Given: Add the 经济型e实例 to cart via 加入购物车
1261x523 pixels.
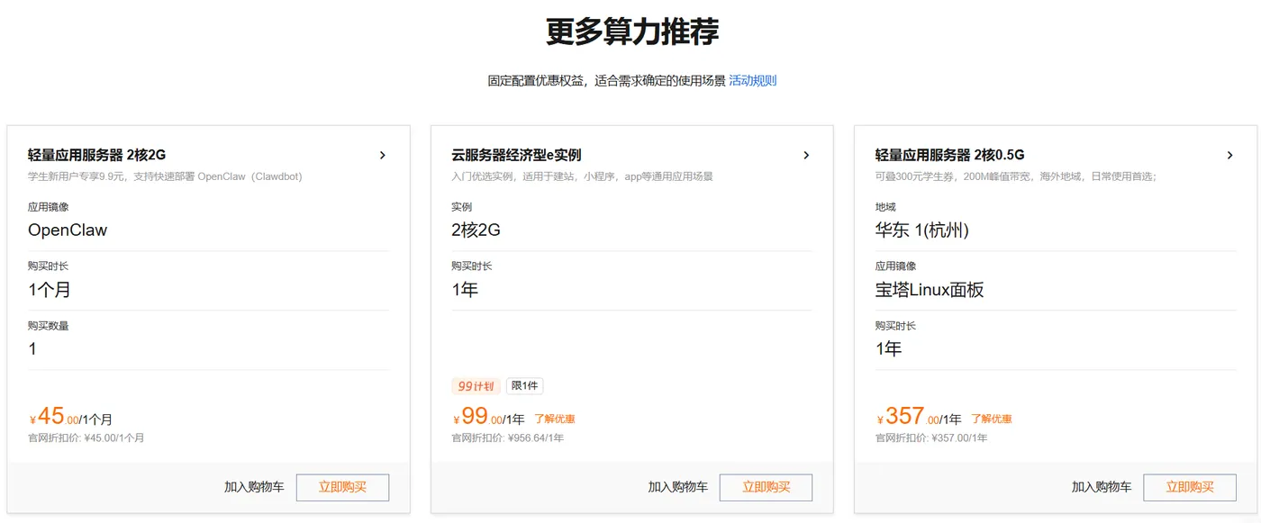Looking at the screenshot, I should [677, 487].
